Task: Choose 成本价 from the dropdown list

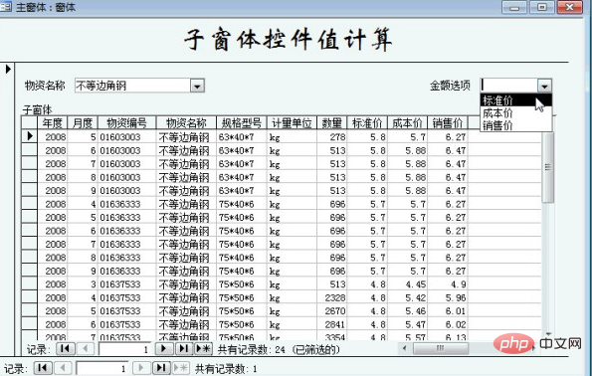Action: [x=515, y=112]
